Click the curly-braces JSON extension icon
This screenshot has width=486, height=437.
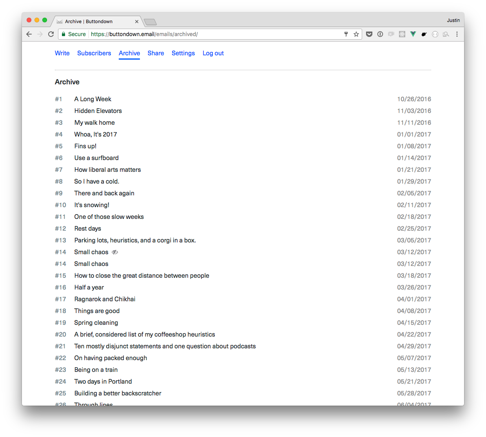tap(435, 34)
